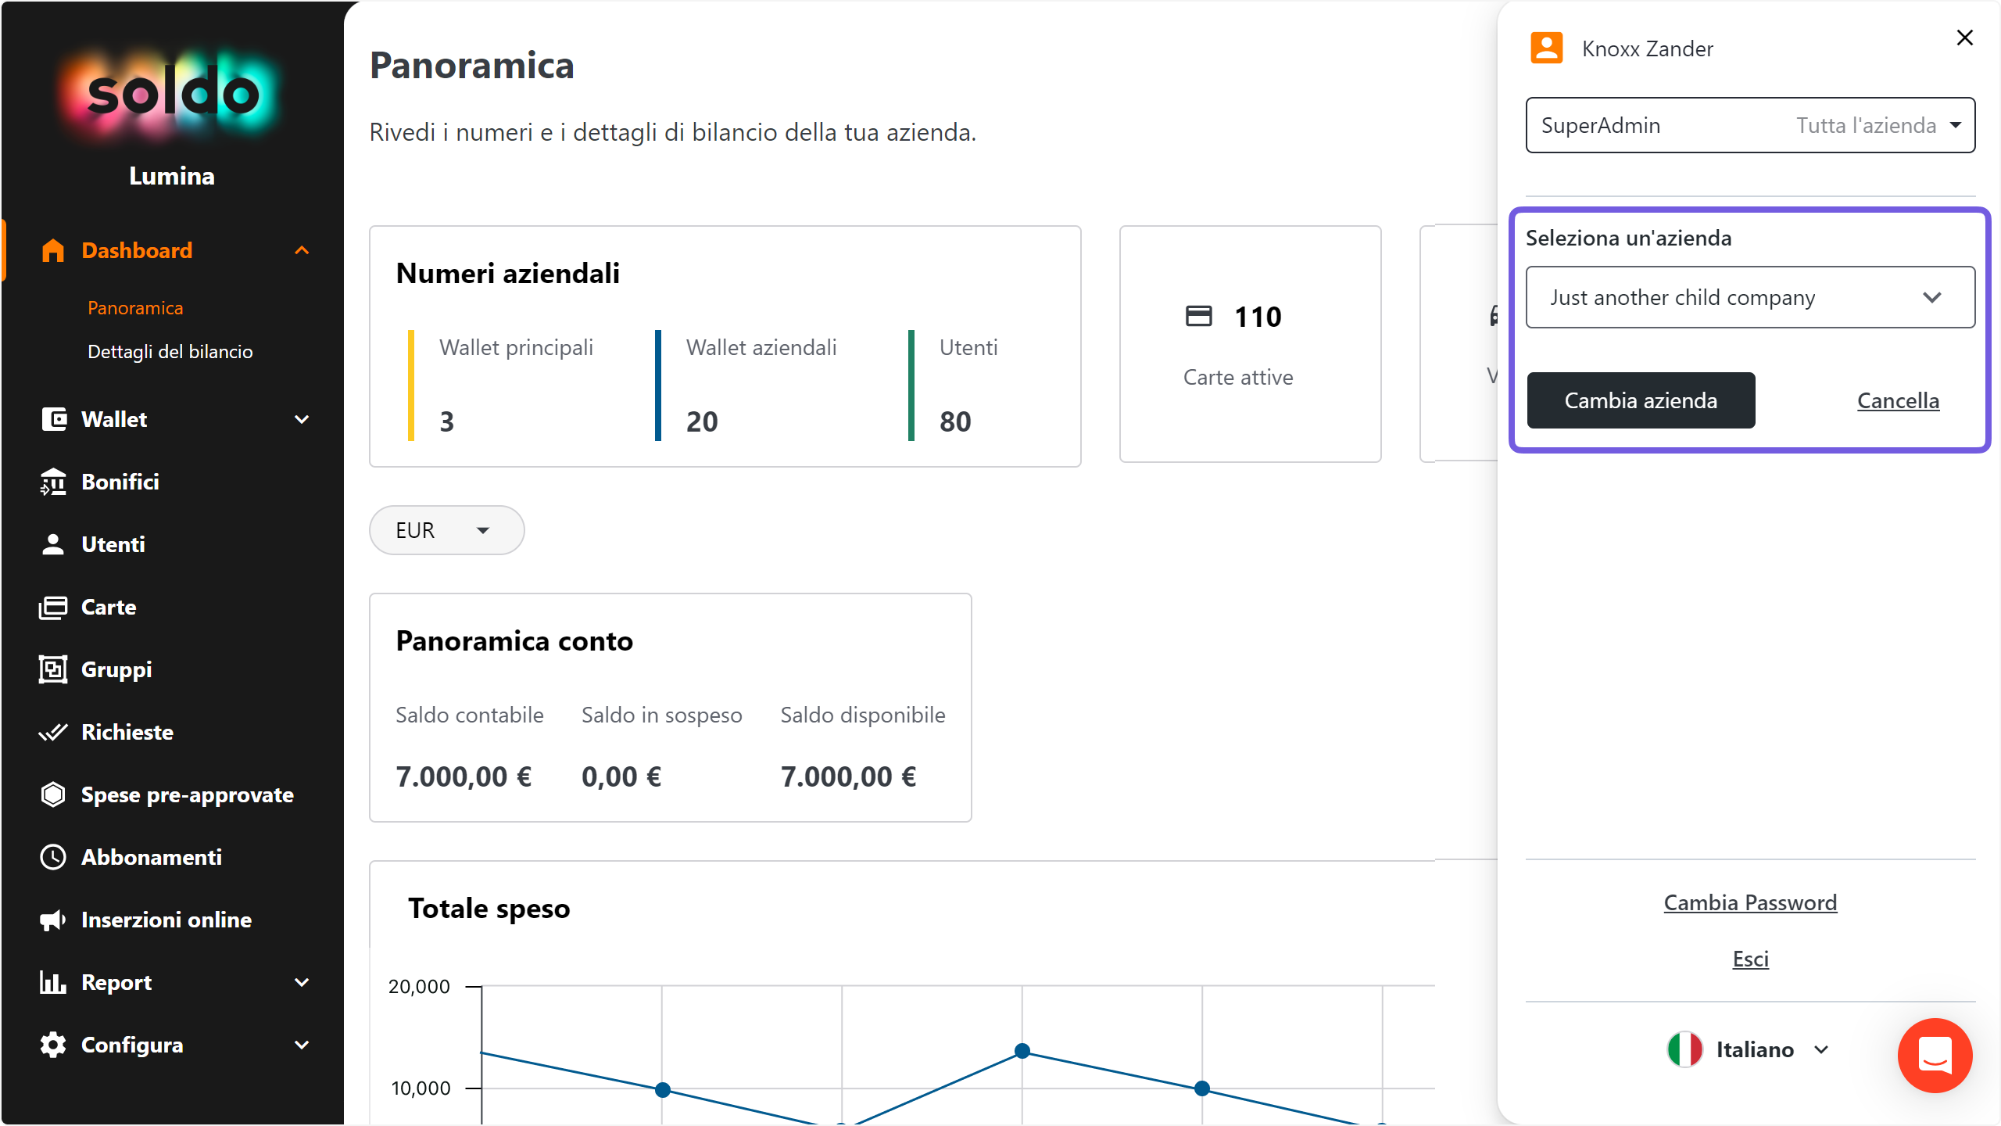This screenshot has height=1126, width=2001.
Task: Click the Cambia azienda button
Action: (x=1641, y=400)
